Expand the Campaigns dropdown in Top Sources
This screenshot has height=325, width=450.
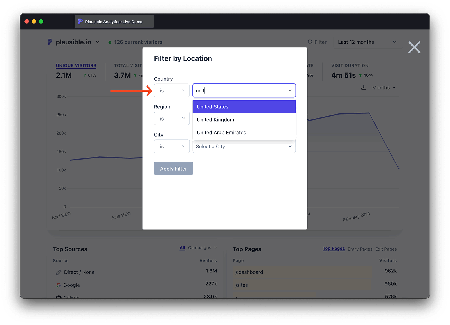coord(199,248)
